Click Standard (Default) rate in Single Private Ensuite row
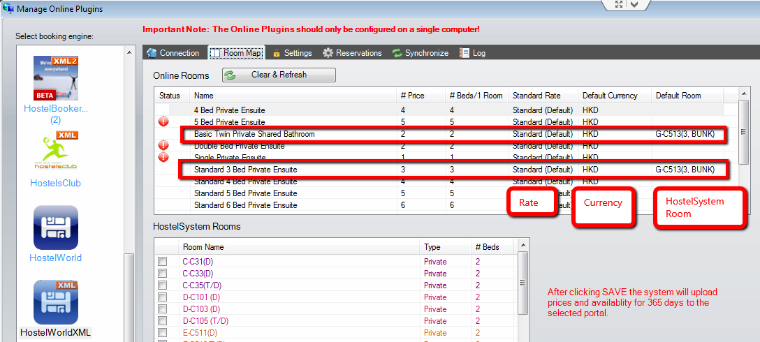760x342 pixels. click(x=543, y=158)
